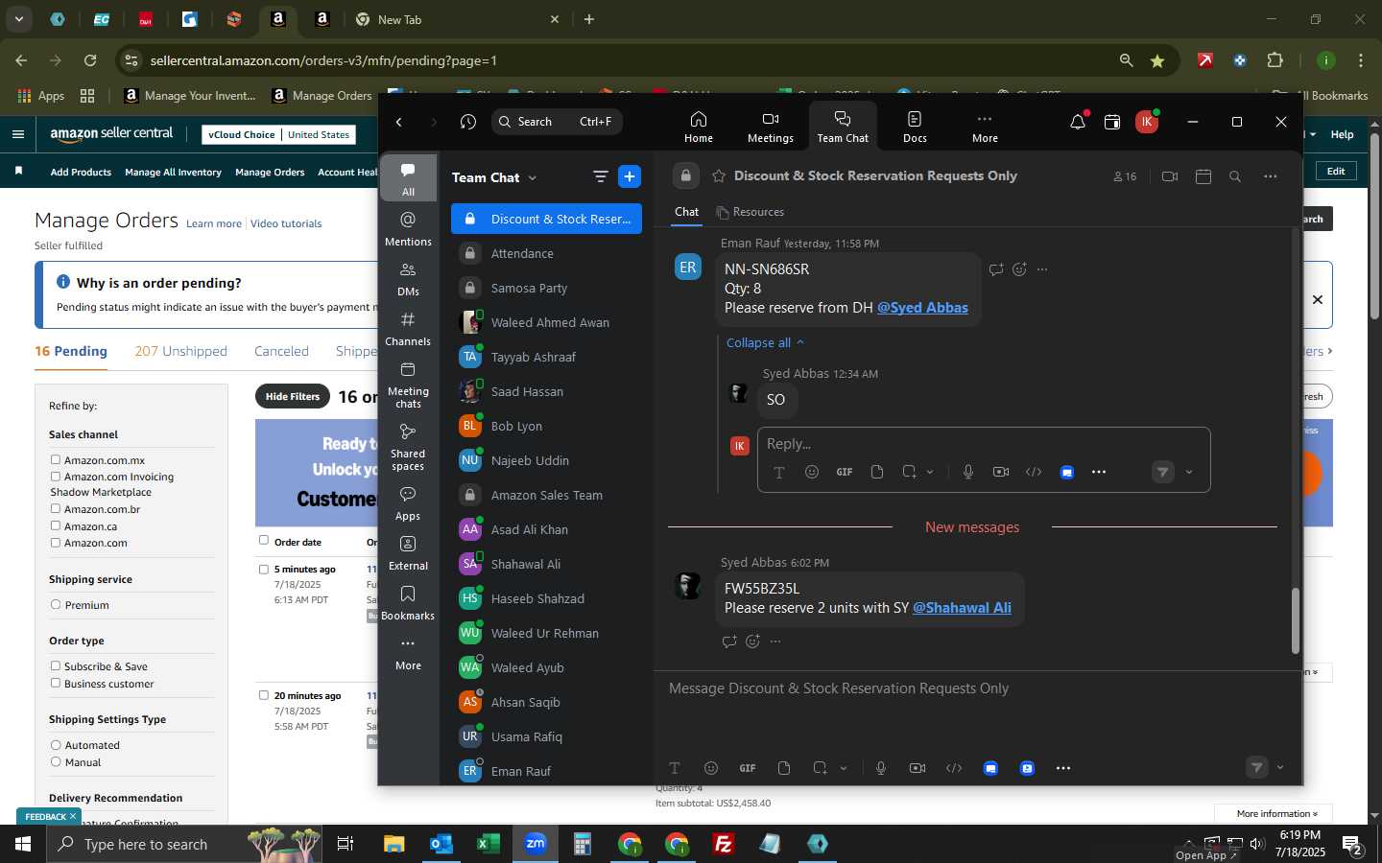The height and width of the screenshot is (863, 1382).
Task: Click Hide Filters button
Action: pos(293,396)
